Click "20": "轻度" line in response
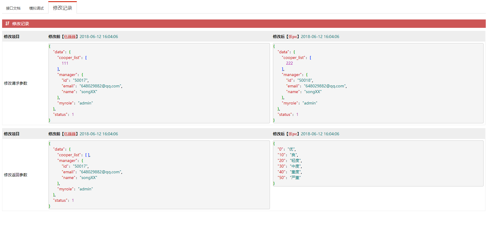Image resolution: width=486 pixels, height=226 pixels. coord(290,160)
